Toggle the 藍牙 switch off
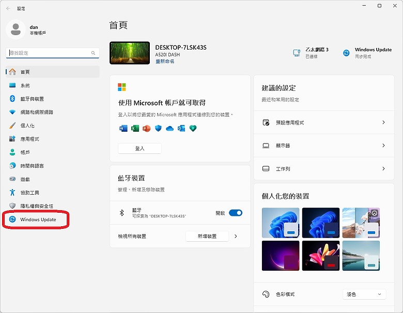The width and height of the screenshot is (403, 313). [236, 213]
